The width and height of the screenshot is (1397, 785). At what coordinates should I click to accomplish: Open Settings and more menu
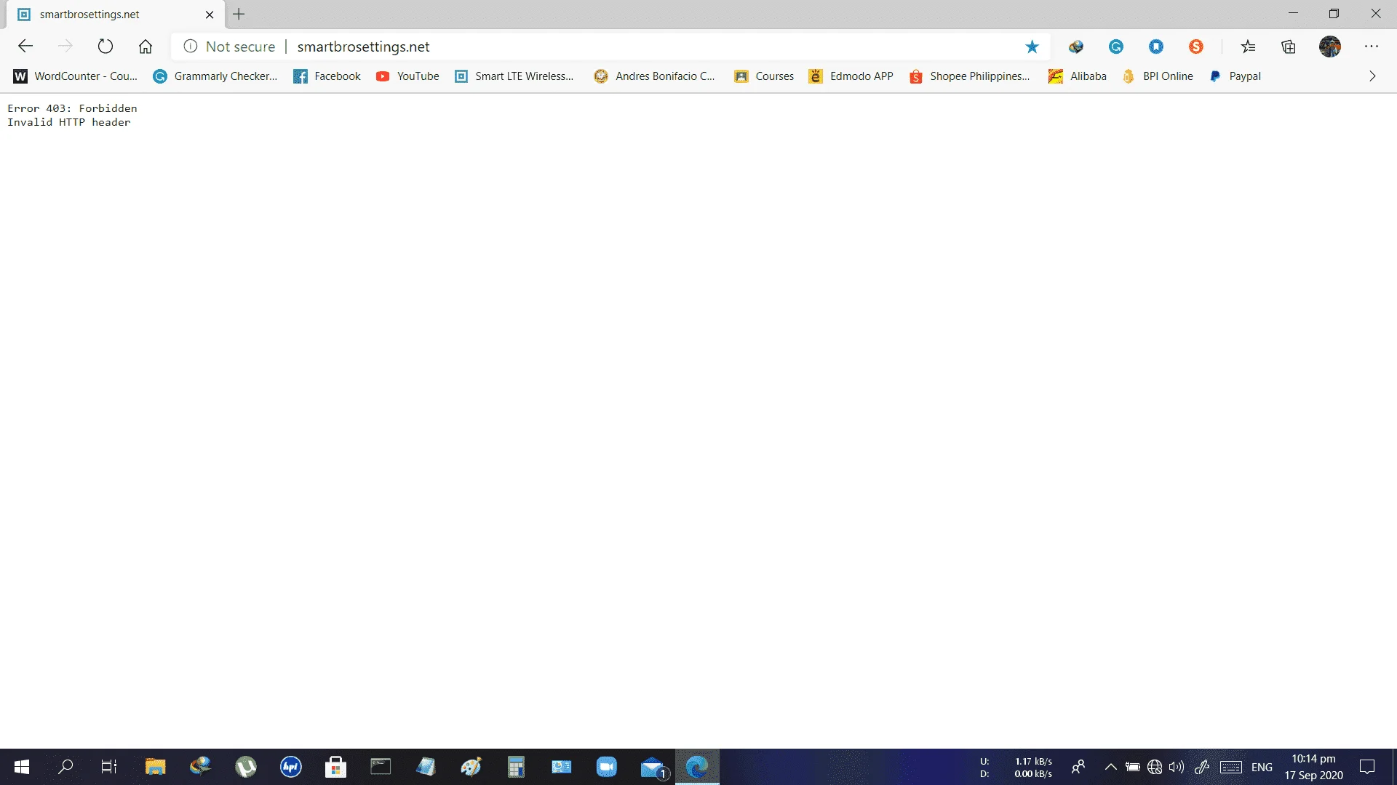pos(1372,47)
